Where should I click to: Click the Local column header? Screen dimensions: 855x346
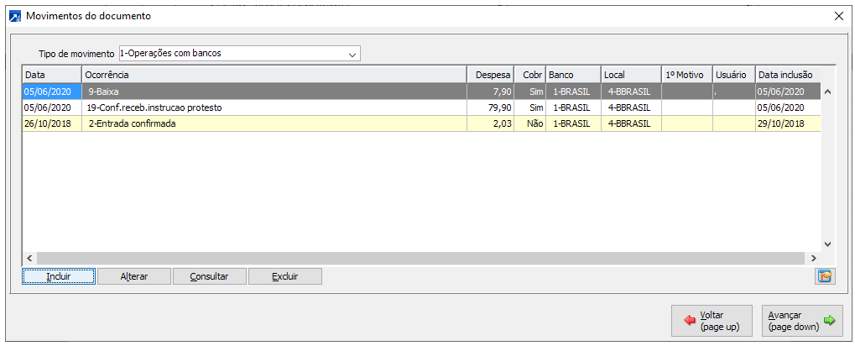pos(630,74)
